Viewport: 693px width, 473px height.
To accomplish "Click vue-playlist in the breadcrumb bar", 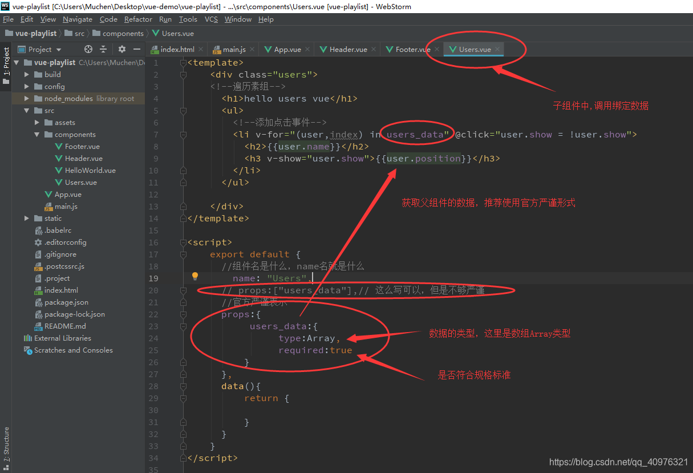I will point(31,34).
